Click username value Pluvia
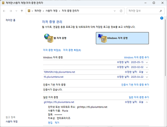 click(x=65, y=111)
